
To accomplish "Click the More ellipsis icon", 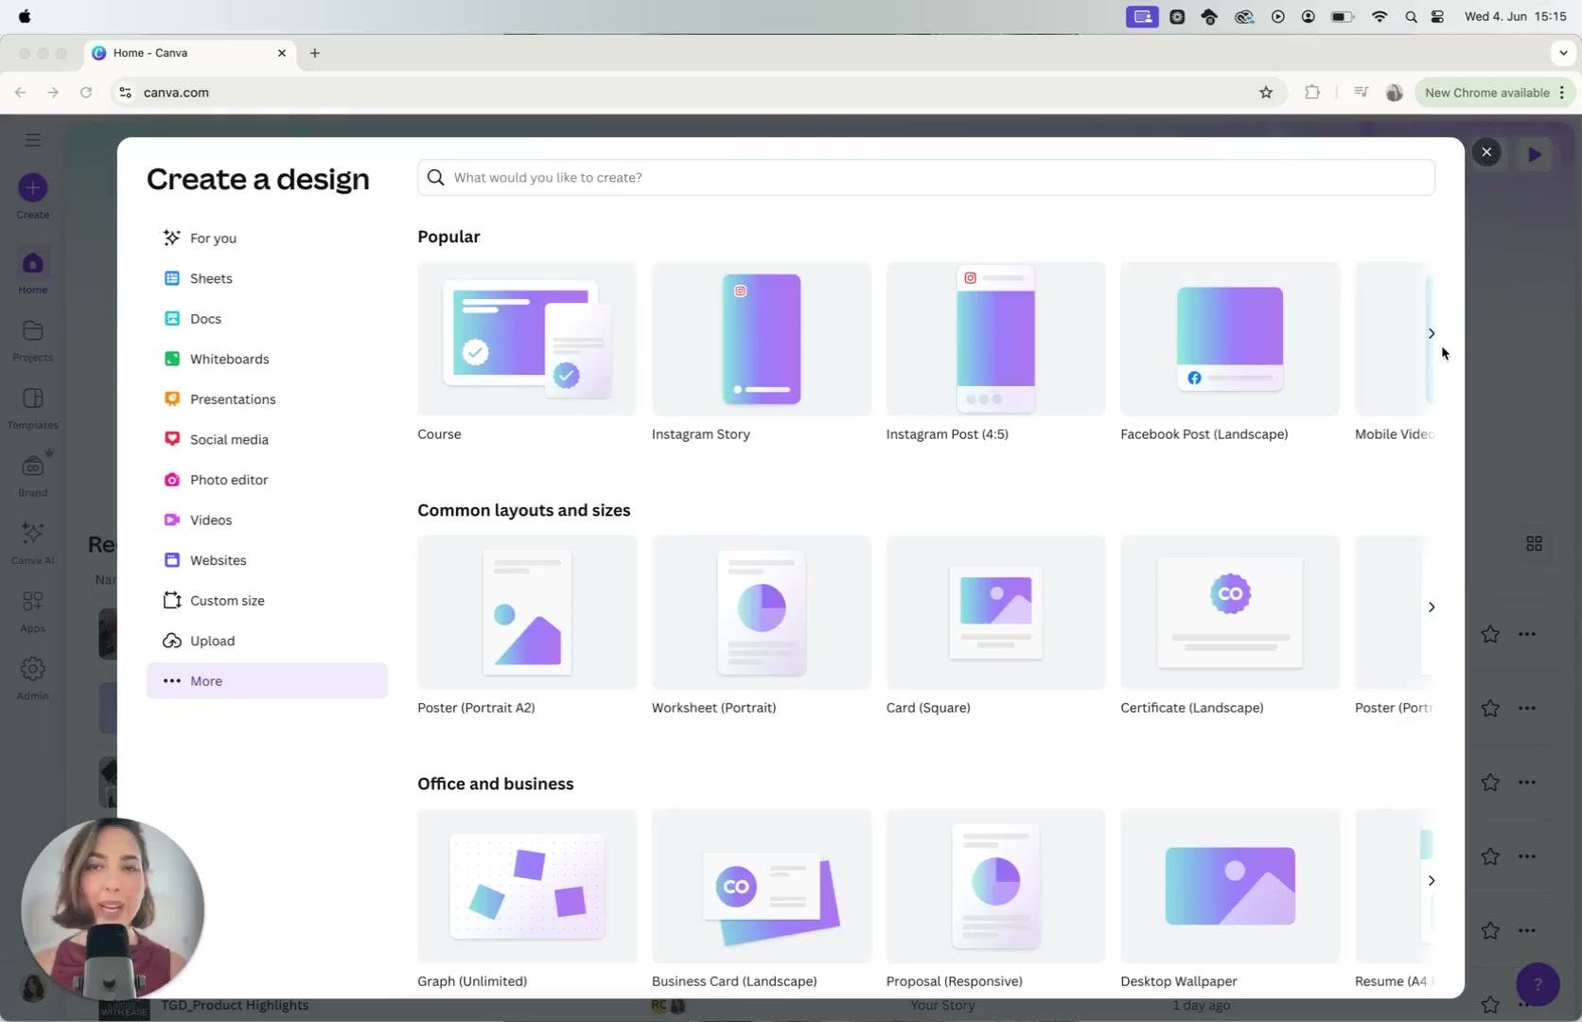I will point(171,680).
